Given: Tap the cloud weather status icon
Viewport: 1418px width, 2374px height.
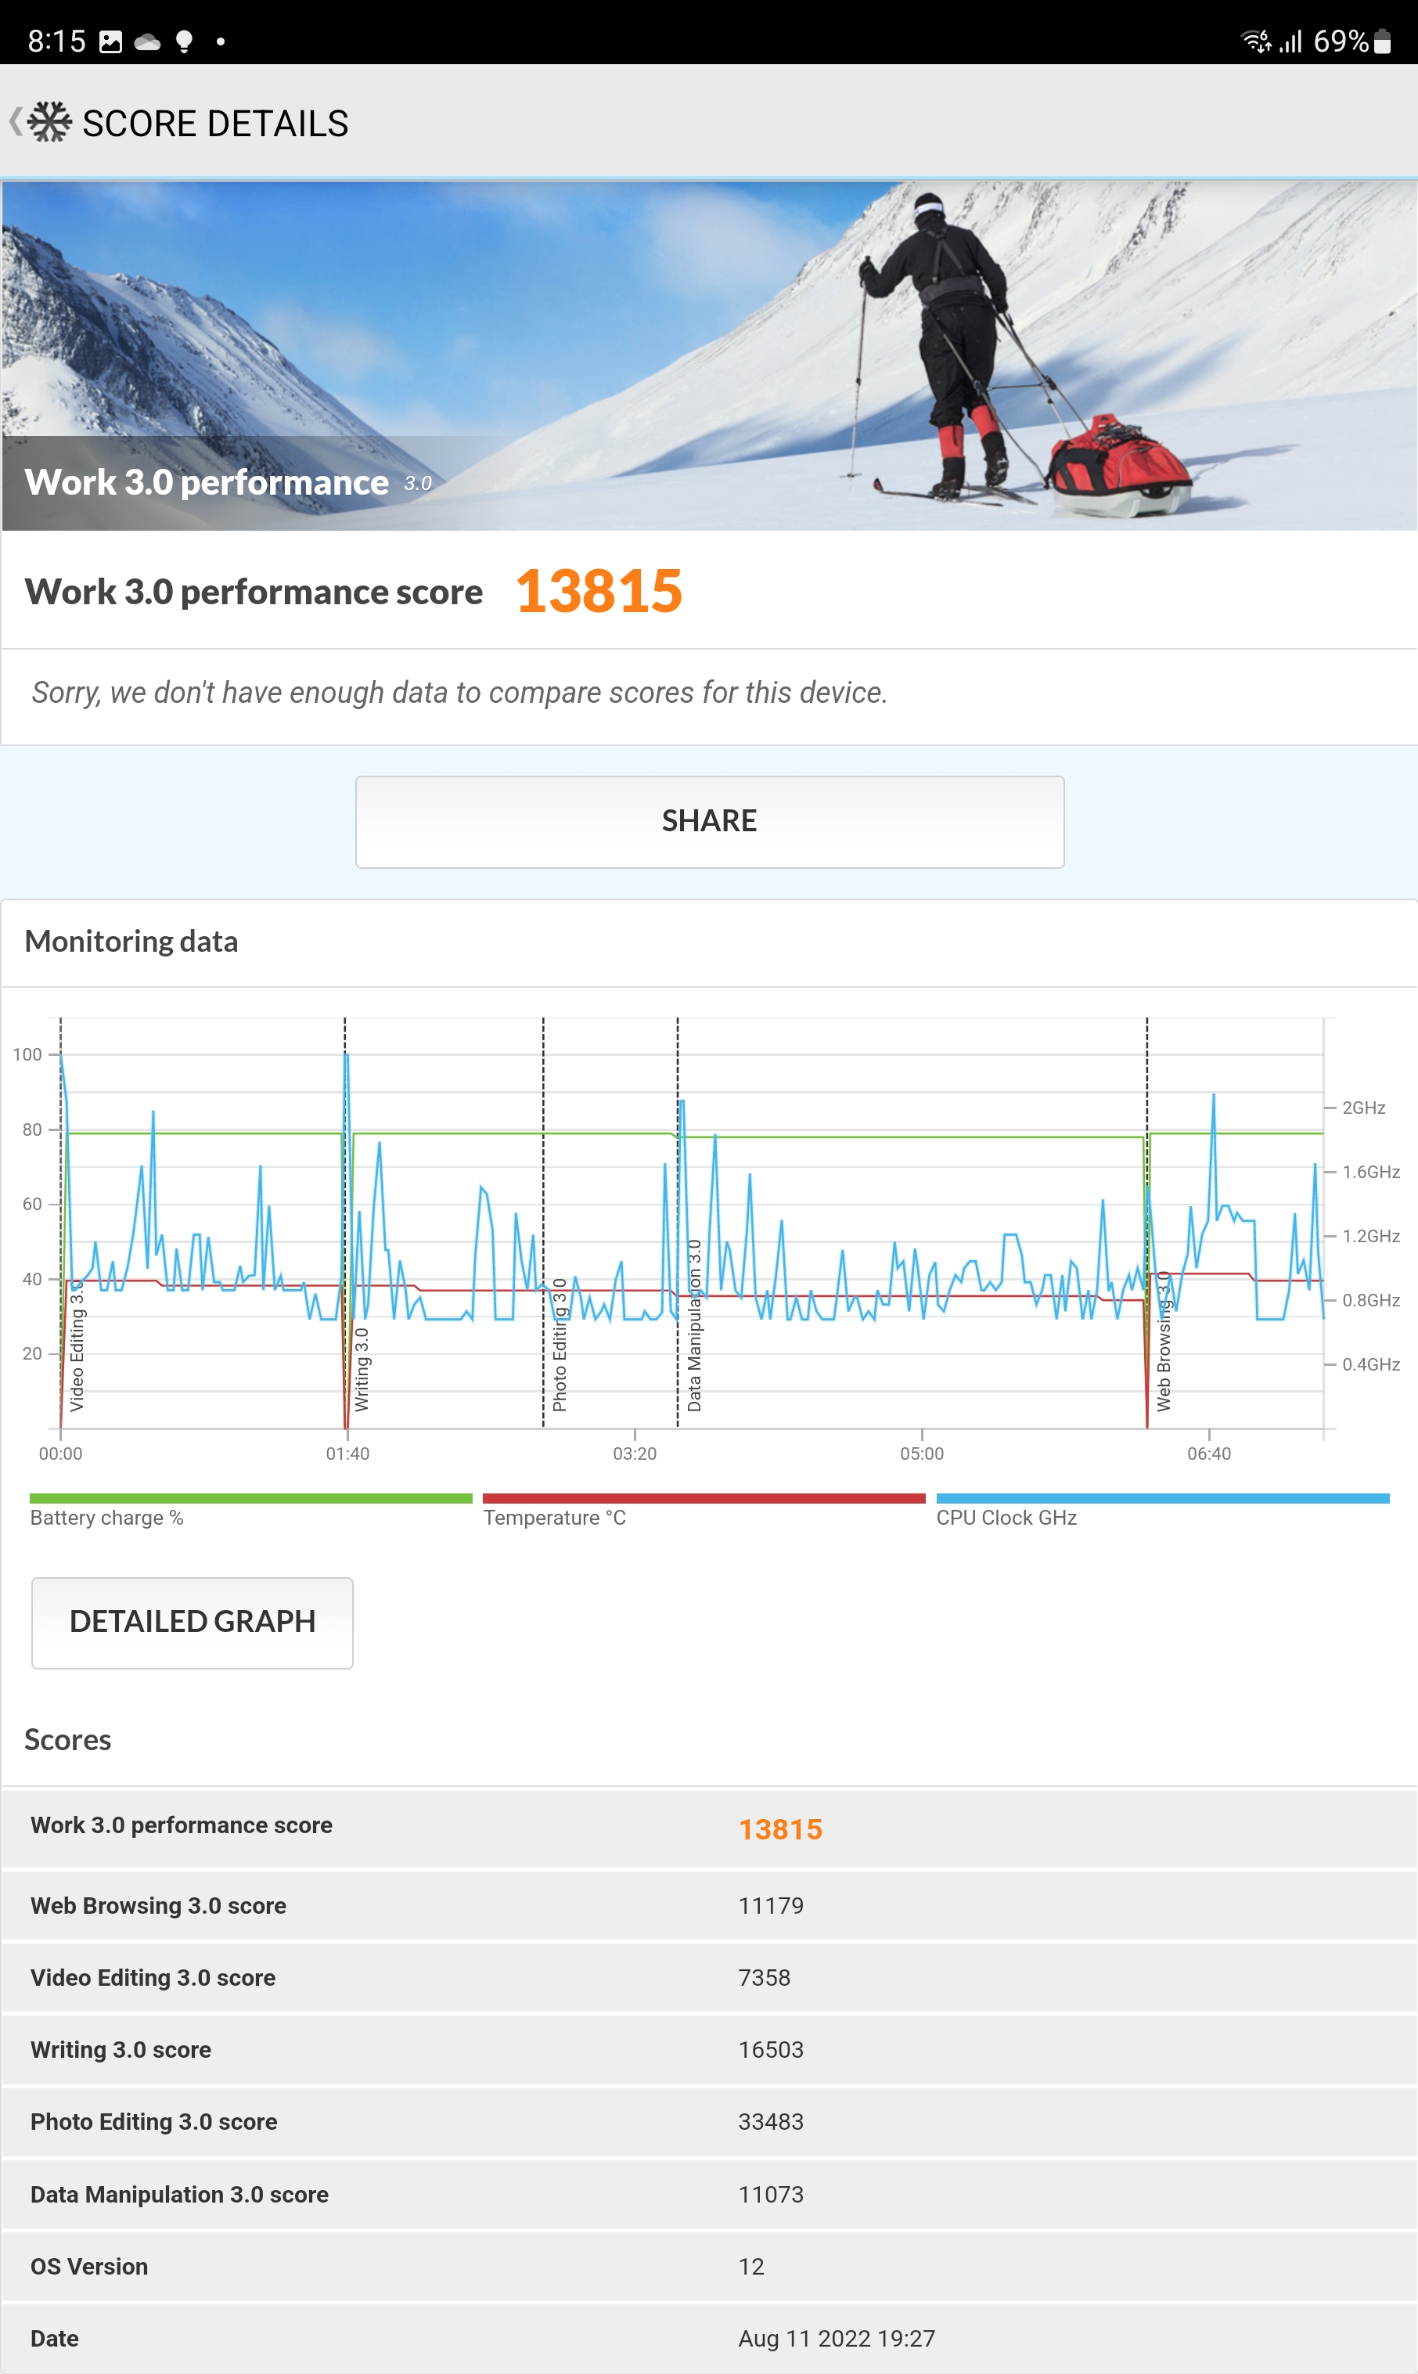Looking at the screenshot, I should [x=147, y=42].
